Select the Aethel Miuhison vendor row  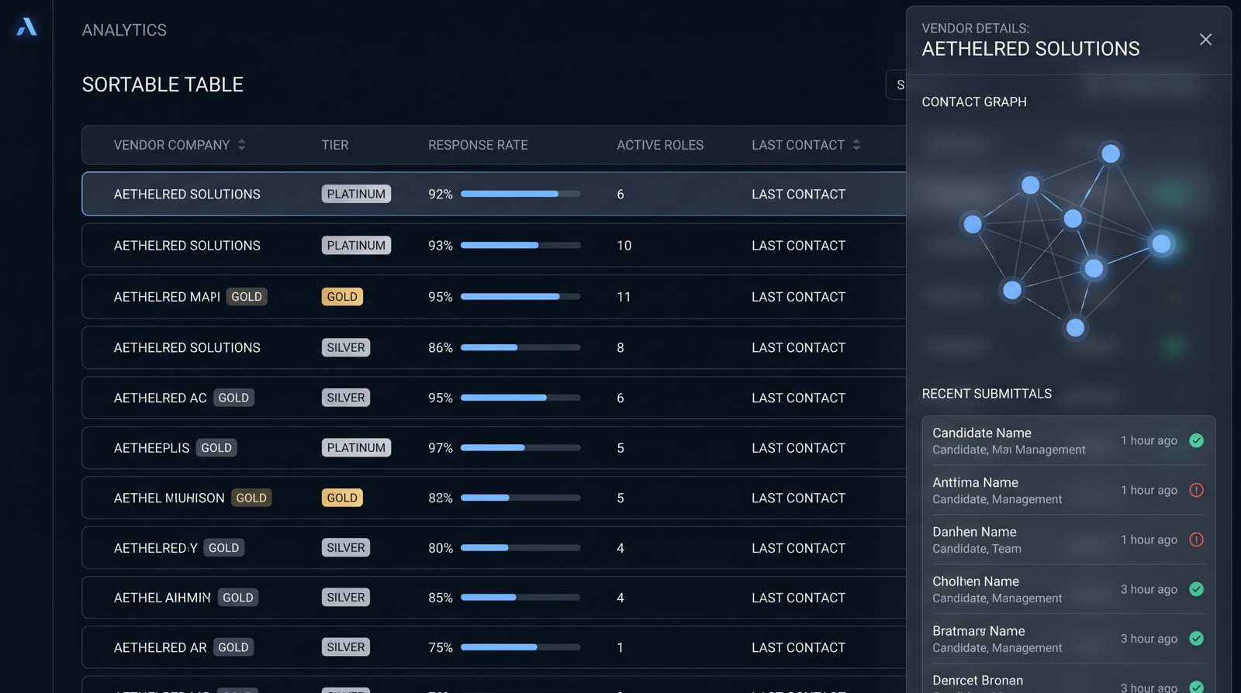[494, 498]
